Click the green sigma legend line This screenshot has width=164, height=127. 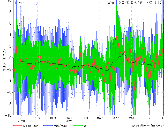[78, 125]
